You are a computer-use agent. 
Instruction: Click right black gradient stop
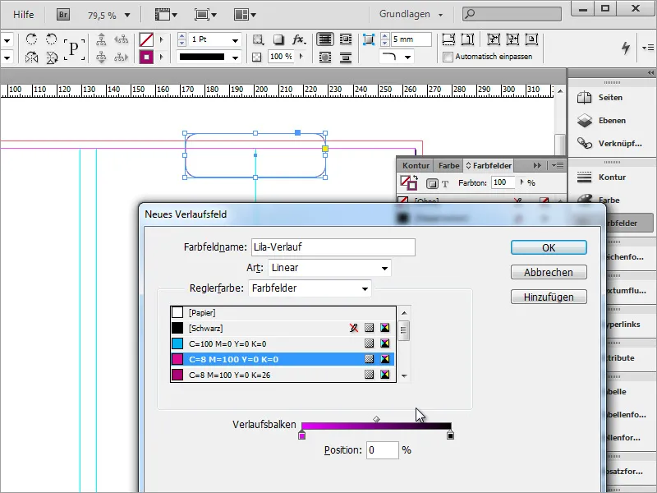pos(450,435)
